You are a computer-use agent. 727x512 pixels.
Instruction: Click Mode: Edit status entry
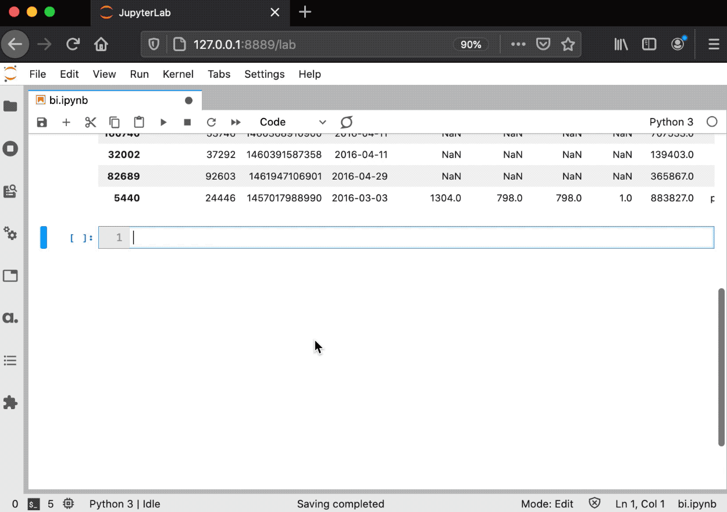coord(547,504)
